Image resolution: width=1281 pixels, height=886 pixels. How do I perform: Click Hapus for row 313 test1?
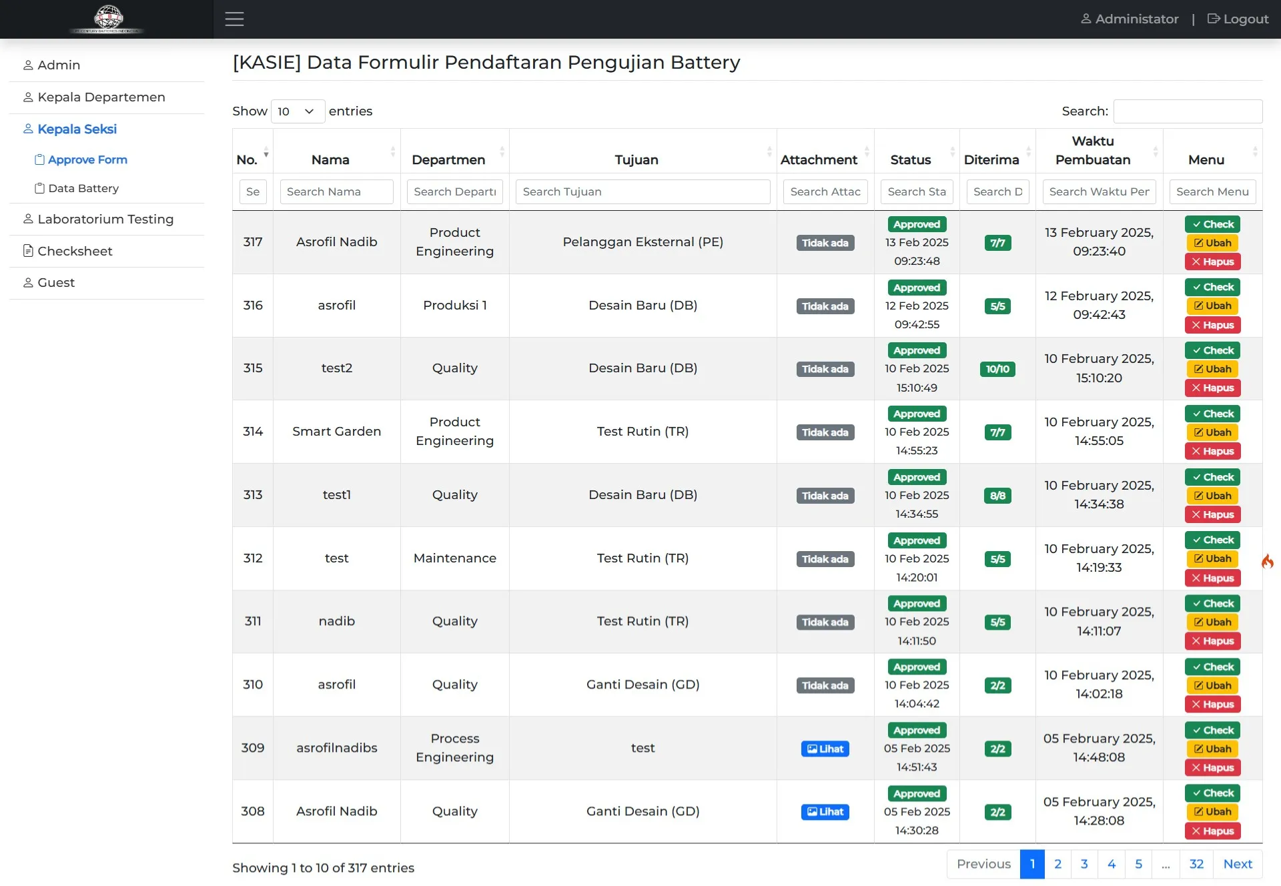[1212, 515]
